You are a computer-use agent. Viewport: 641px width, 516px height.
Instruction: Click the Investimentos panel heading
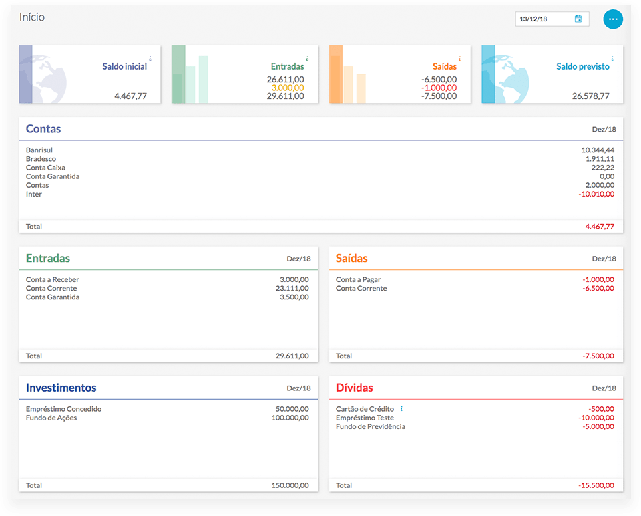(61, 388)
